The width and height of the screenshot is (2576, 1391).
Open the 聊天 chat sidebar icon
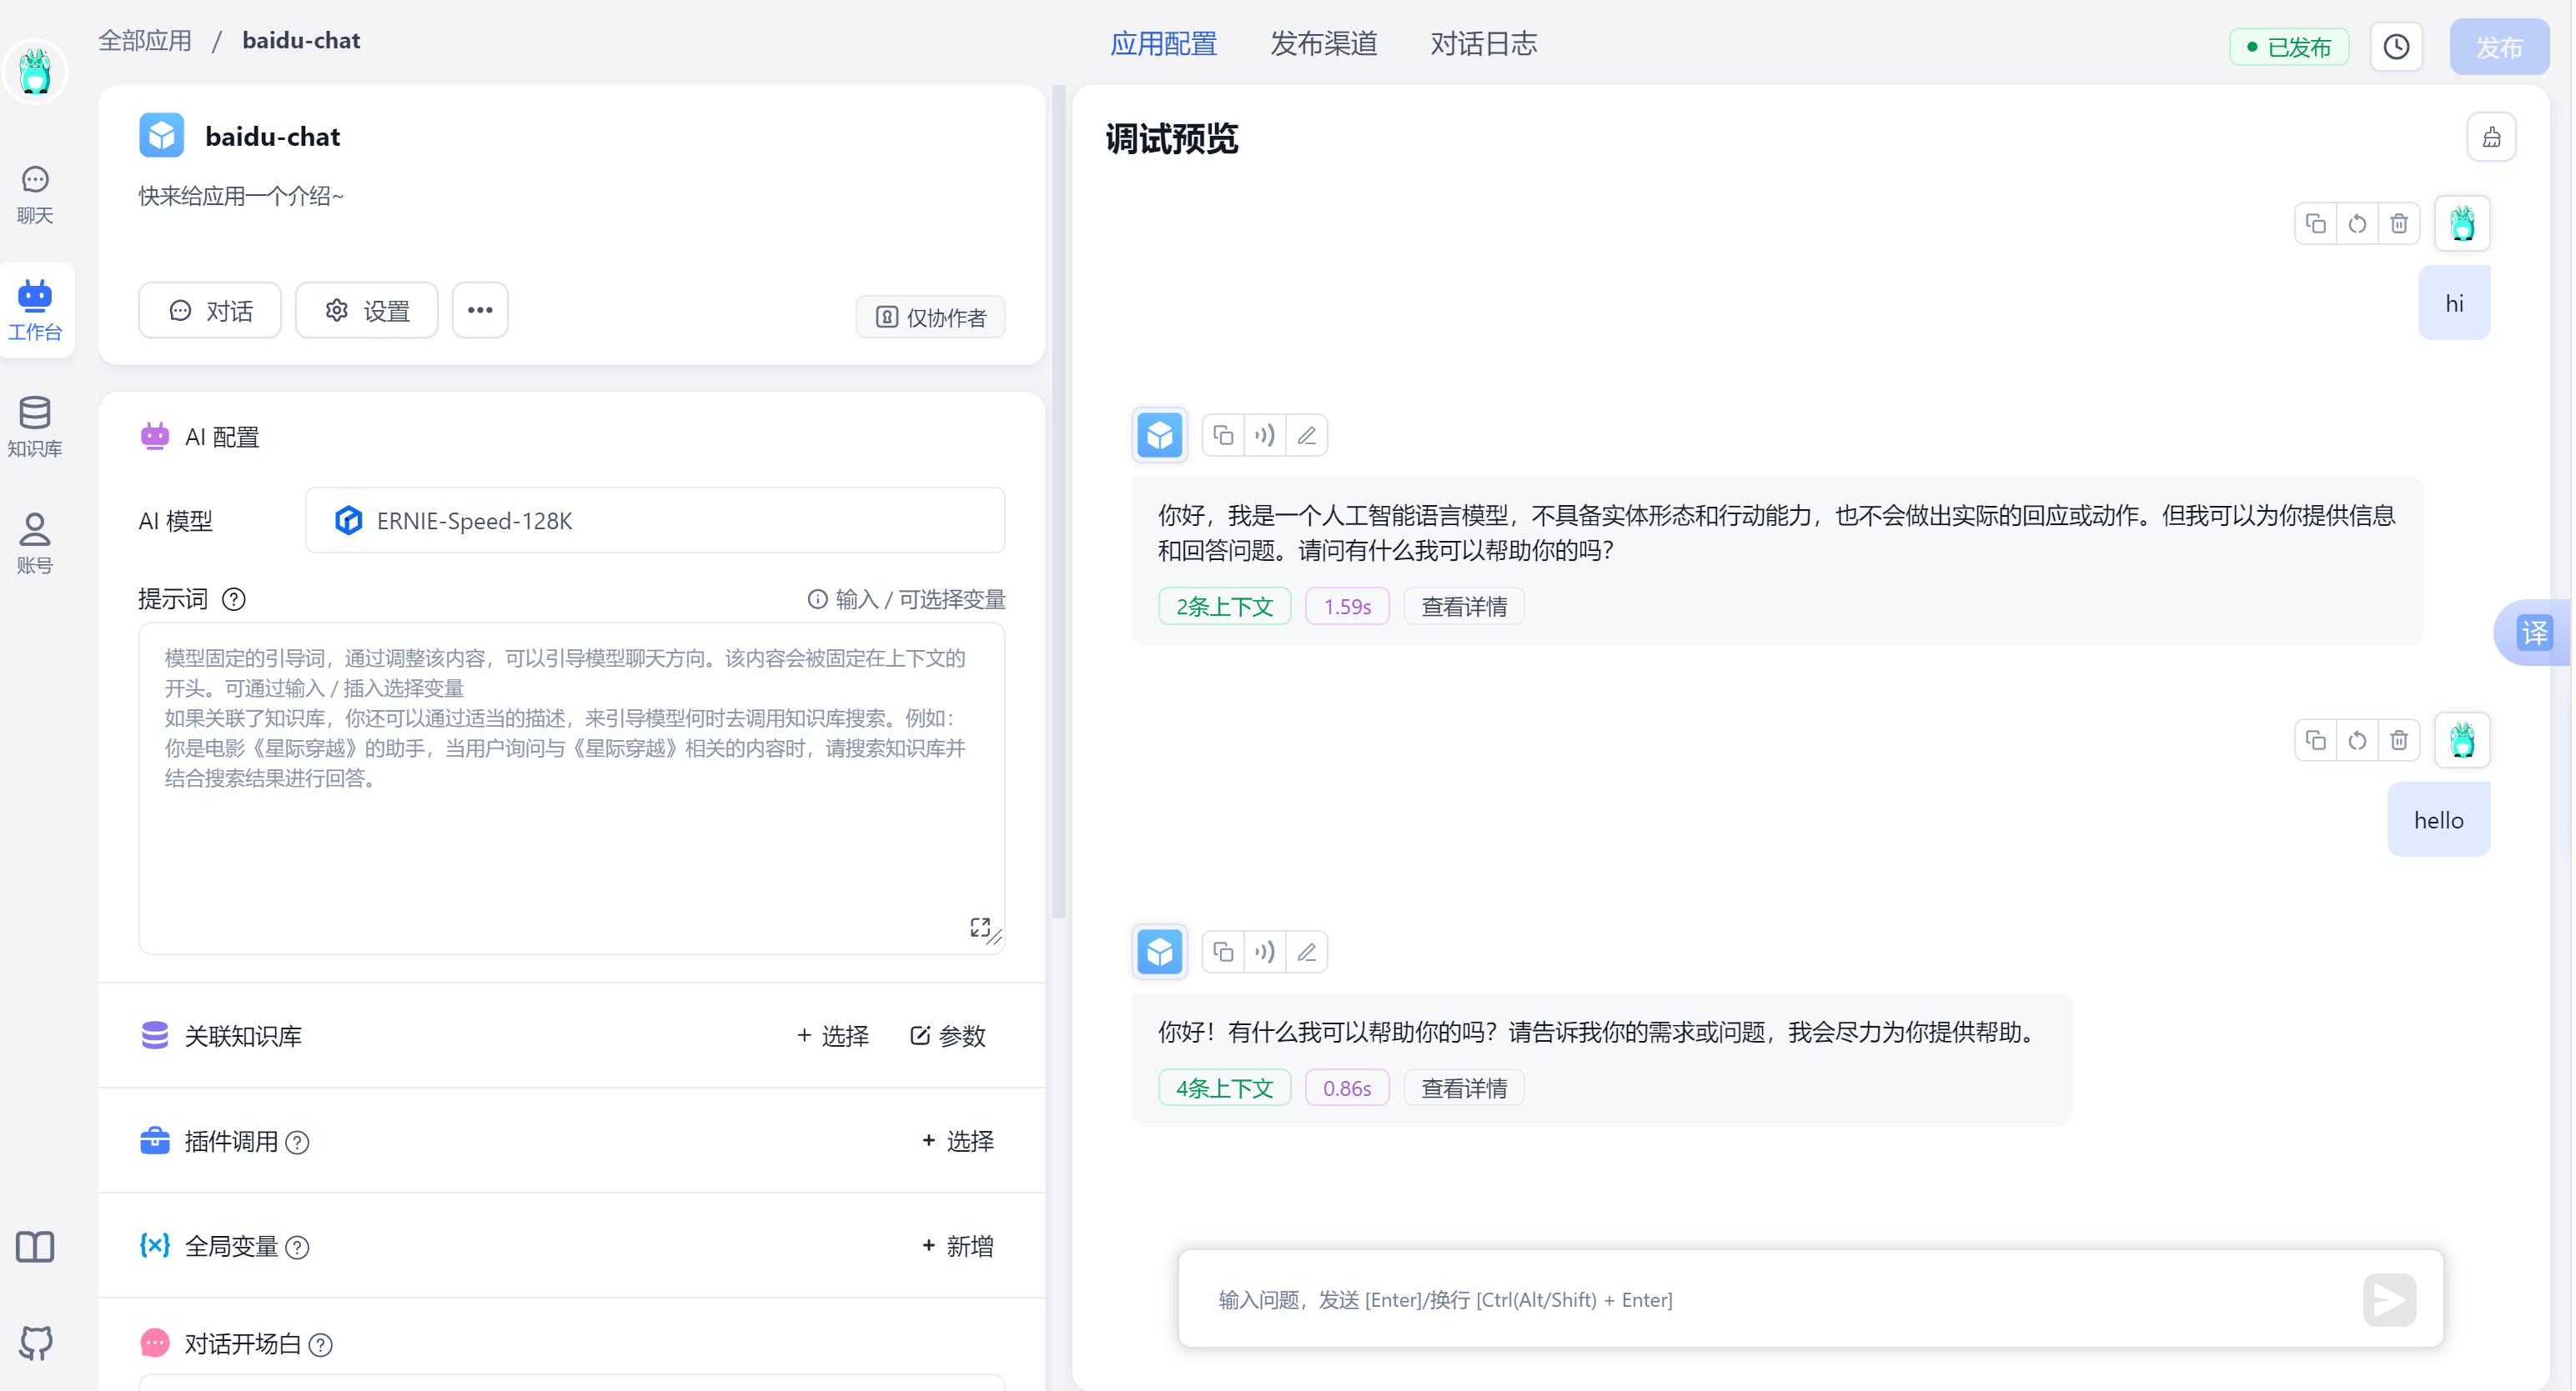35,194
